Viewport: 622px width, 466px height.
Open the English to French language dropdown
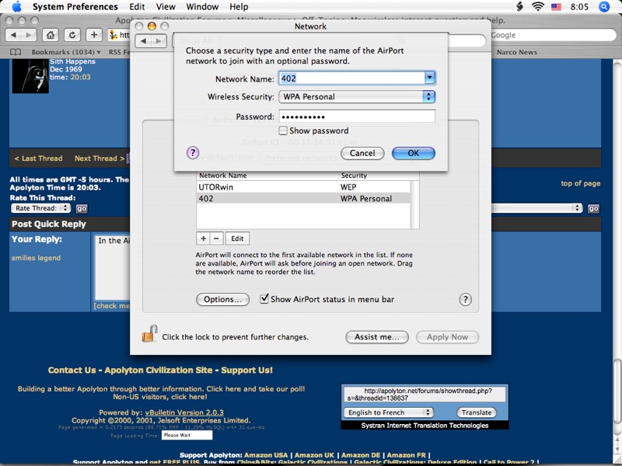397,412
